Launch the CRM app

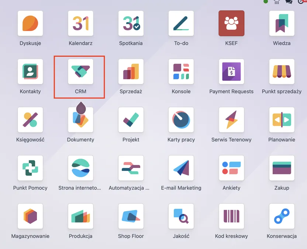80,71
